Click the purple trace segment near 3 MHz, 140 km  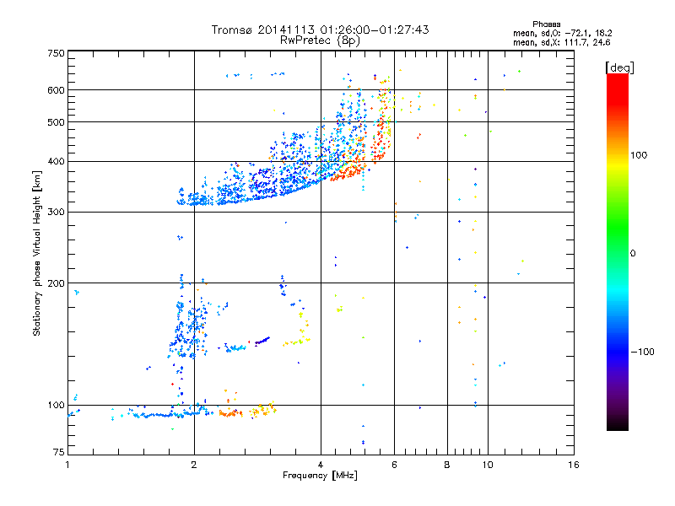pyautogui.click(x=262, y=342)
